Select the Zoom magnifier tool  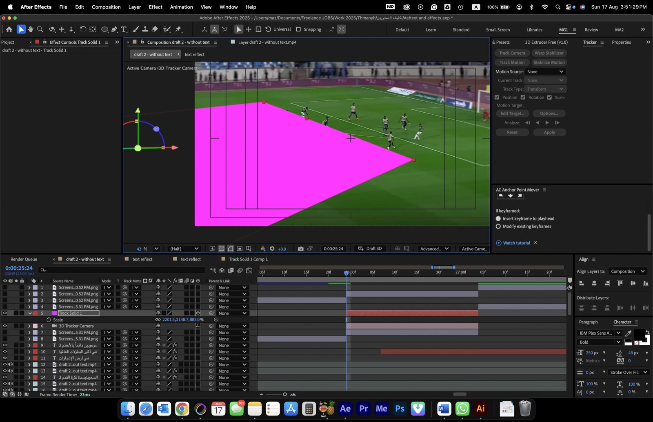(40, 29)
